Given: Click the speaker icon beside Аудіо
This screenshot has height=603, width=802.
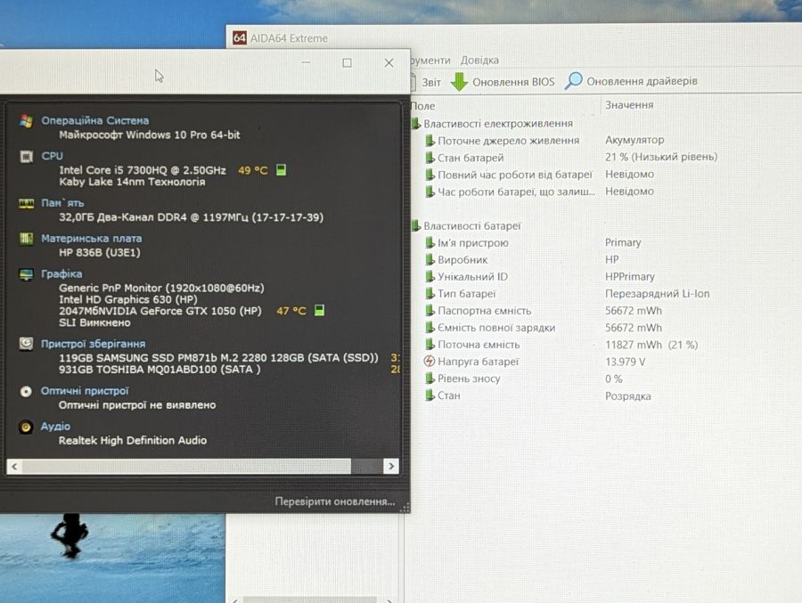Looking at the screenshot, I should click(x=26, y=427).
